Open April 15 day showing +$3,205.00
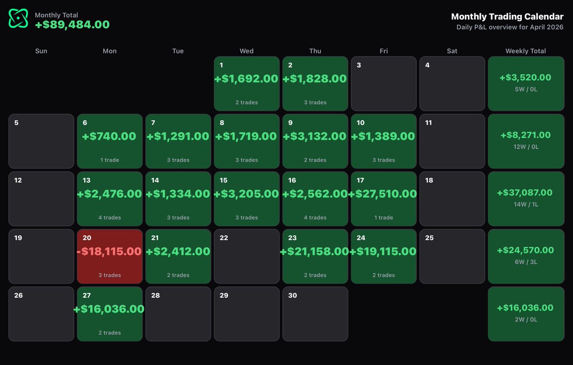Image resolution: width=573 pixels, height=365 pixels. tap(246, 199)
